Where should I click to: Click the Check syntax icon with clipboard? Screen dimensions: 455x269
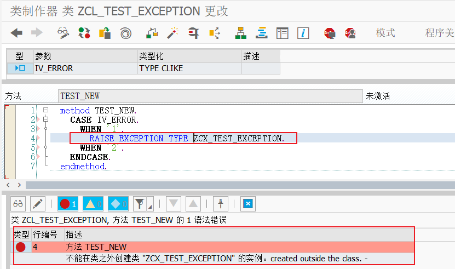click(105, 33)
